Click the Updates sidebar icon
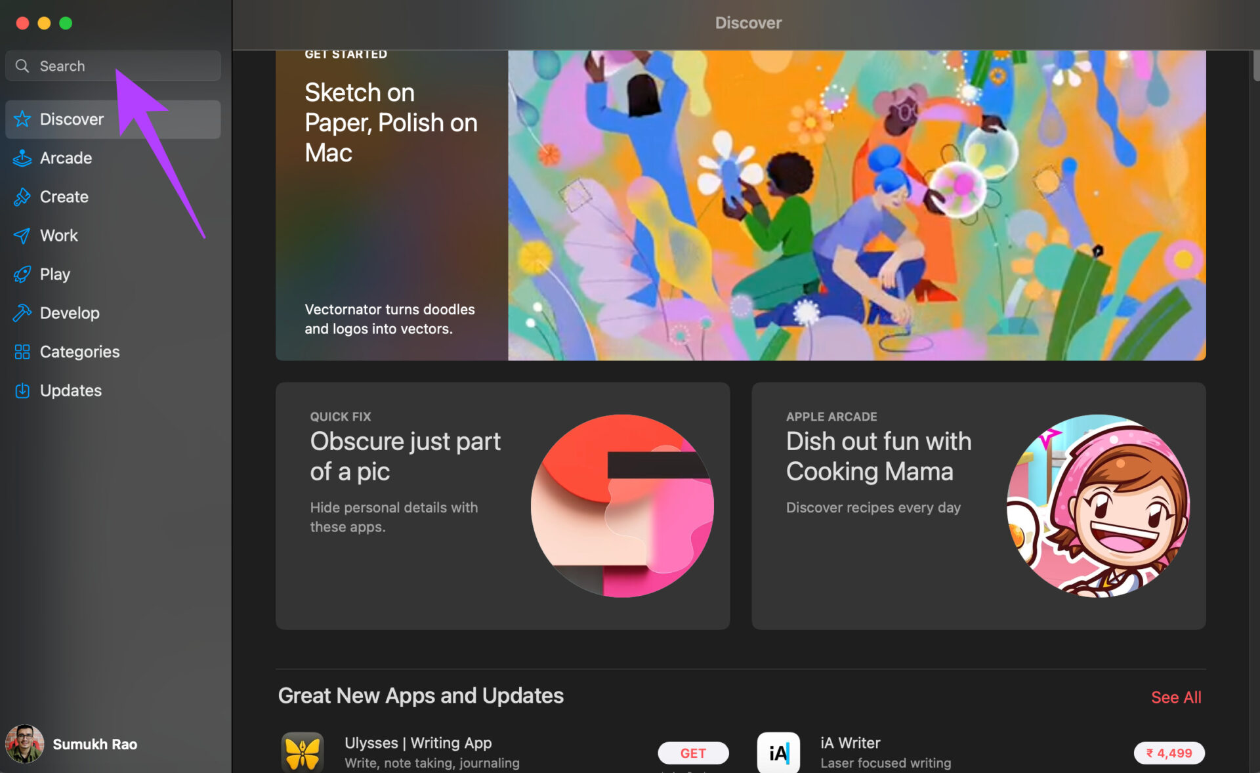 [x=22, y=390]
